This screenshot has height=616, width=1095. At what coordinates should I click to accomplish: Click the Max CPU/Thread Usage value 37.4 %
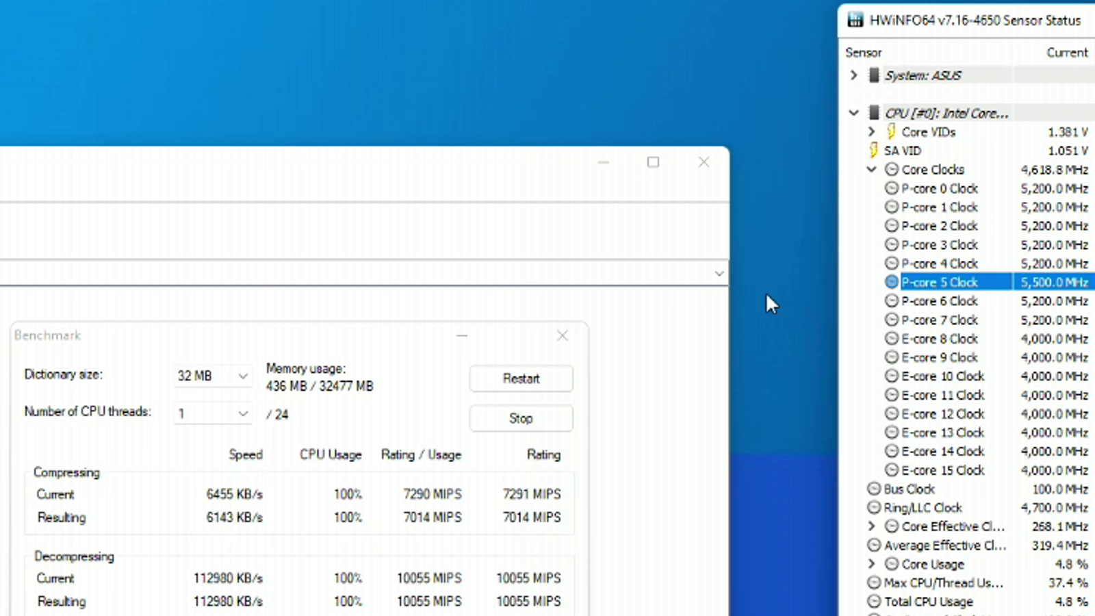pos(1068,583)
